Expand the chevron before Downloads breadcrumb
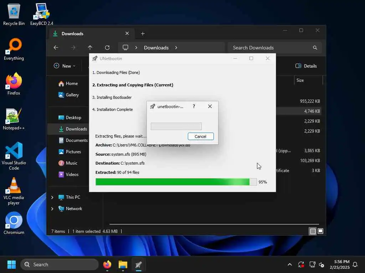365x273 pixels. coord(136,48)
